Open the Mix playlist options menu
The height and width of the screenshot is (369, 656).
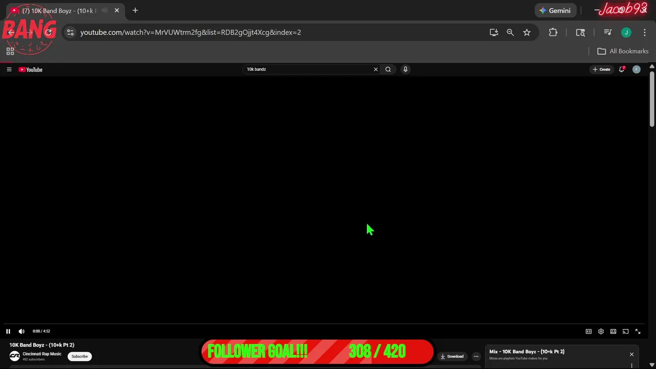click(x=631, y=365)
